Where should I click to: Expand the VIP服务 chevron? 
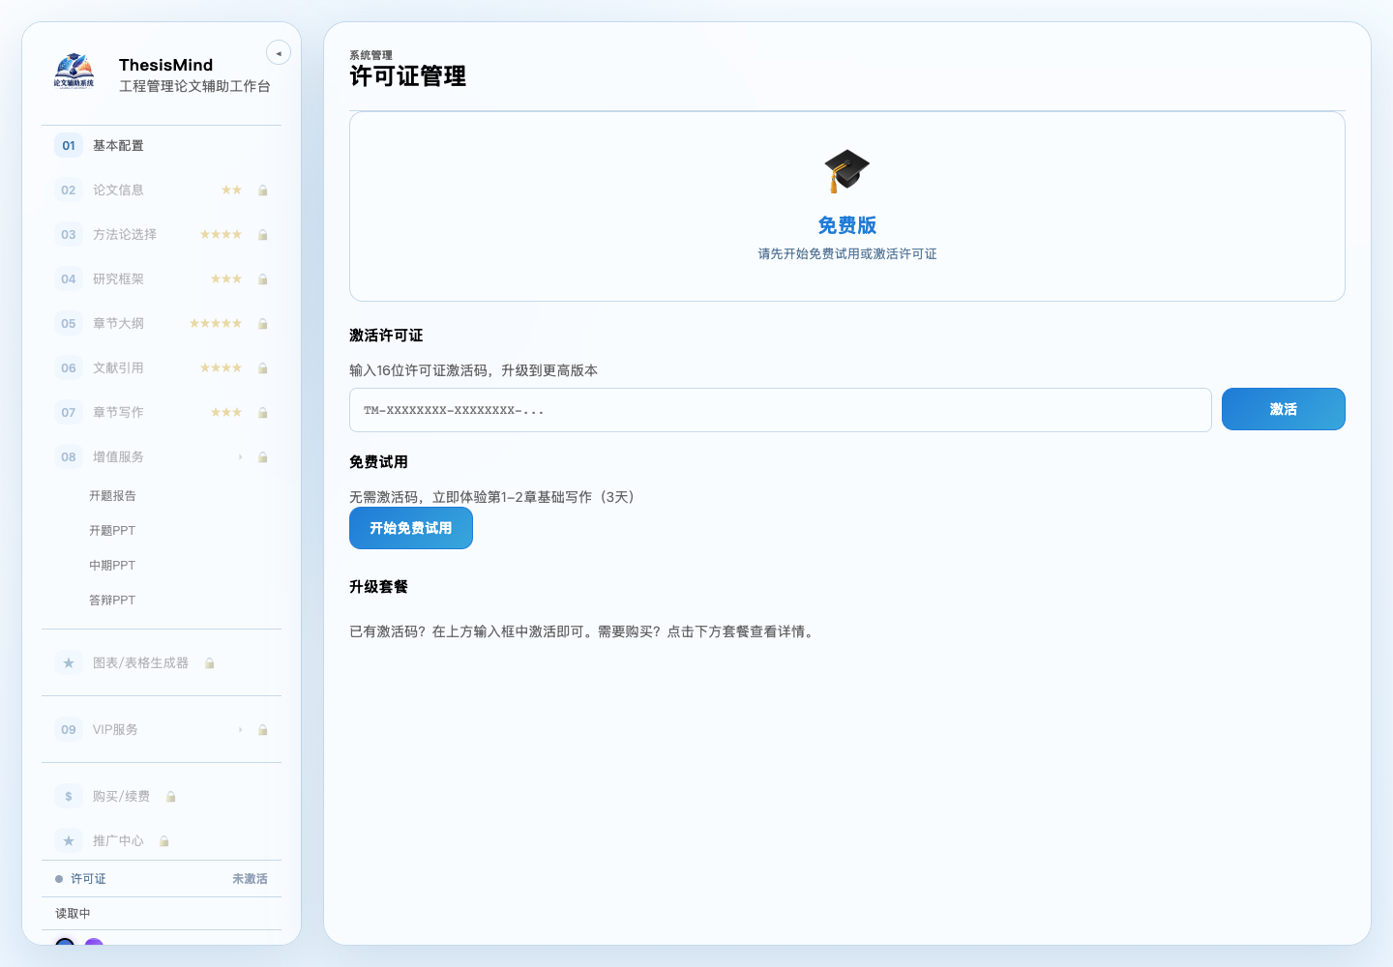coord(241,730)
